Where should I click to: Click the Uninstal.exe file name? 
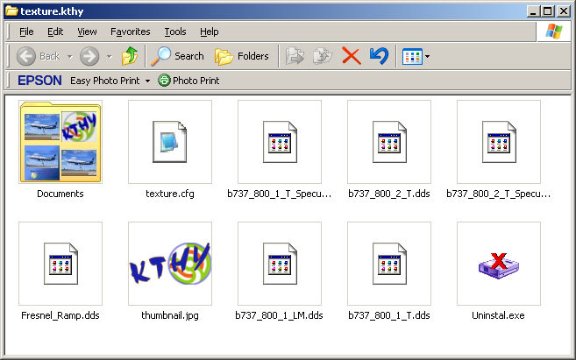(x=498, y=315)
